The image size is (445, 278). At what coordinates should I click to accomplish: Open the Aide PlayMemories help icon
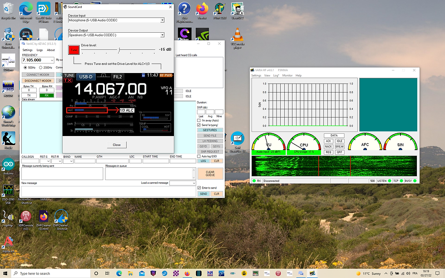[x=184, y=12]
